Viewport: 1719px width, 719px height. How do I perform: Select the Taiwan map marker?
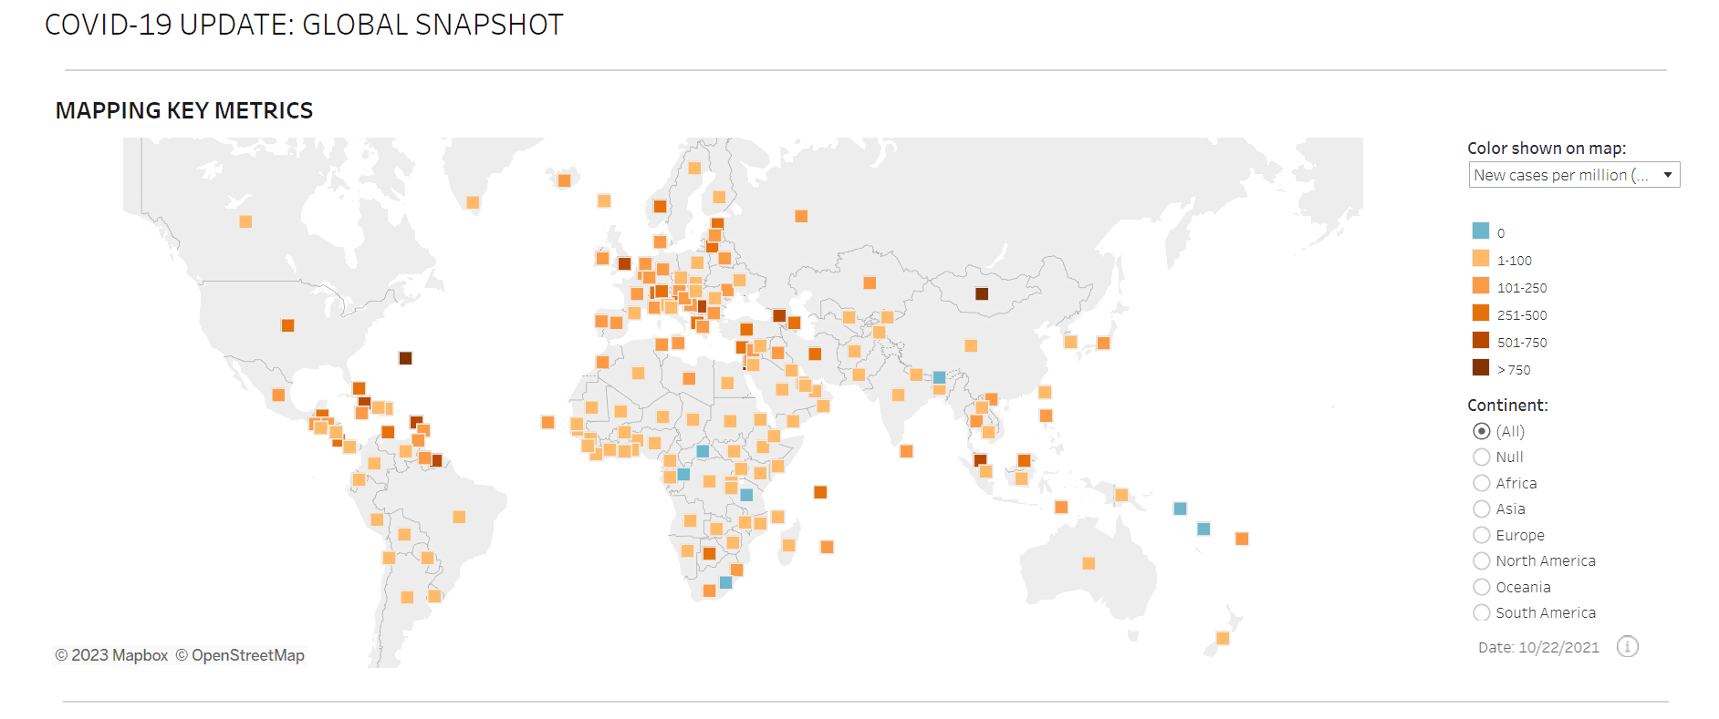point(1045,392)
